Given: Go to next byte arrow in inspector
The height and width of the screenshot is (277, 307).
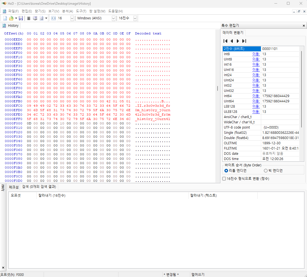Looking at the screenshot, I should coord(238,41).
